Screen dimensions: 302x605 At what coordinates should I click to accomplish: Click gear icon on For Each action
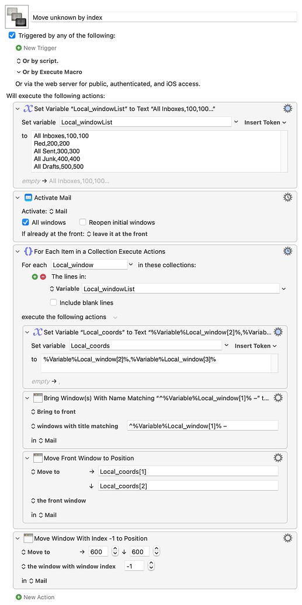tap(288, 251)
